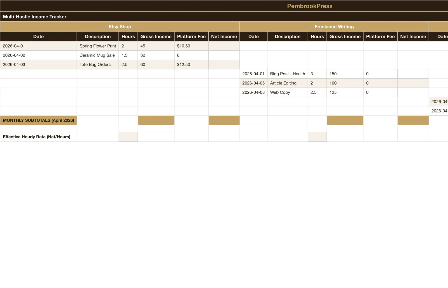Select the Freelance Net Income subtotal cell
This screenshot has height=288, width=448.
coord(413,120)
